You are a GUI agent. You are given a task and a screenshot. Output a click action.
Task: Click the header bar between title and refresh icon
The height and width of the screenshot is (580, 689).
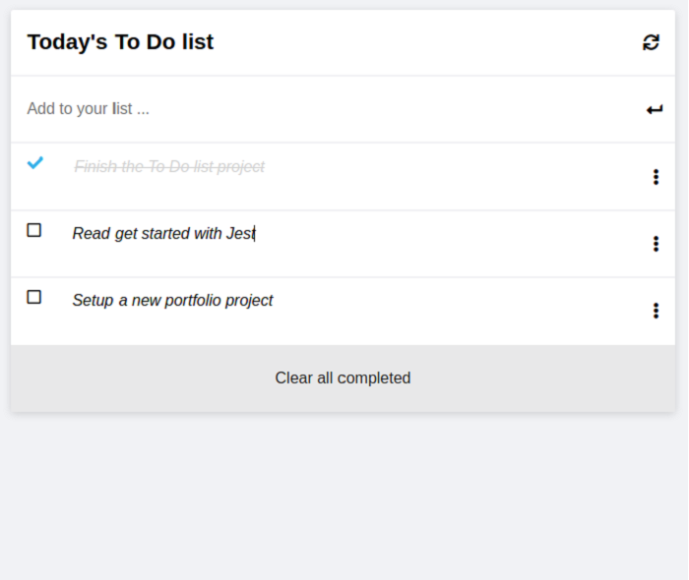pyautogui.click(x=426, y=42)
